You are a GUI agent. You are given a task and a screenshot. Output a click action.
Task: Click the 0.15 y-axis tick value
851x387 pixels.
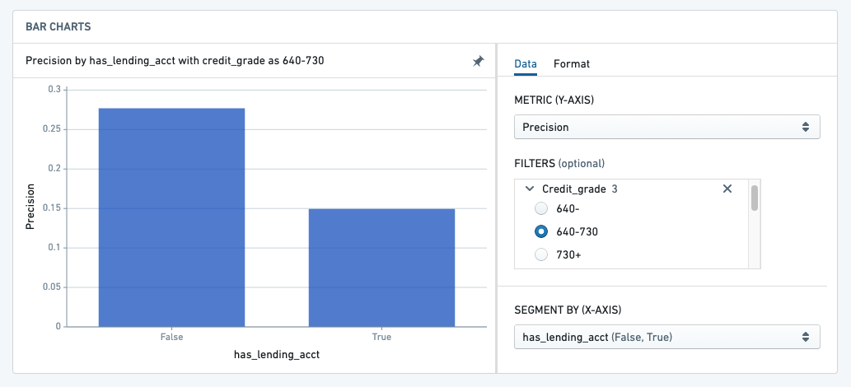53,208
